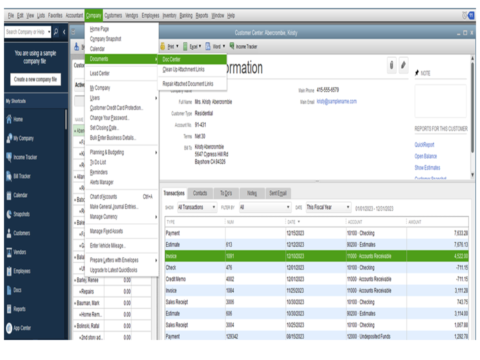The width and height of the screenshot is (480, 360).
Task: Open the Customers menu
Action: [x=113, y=15]
